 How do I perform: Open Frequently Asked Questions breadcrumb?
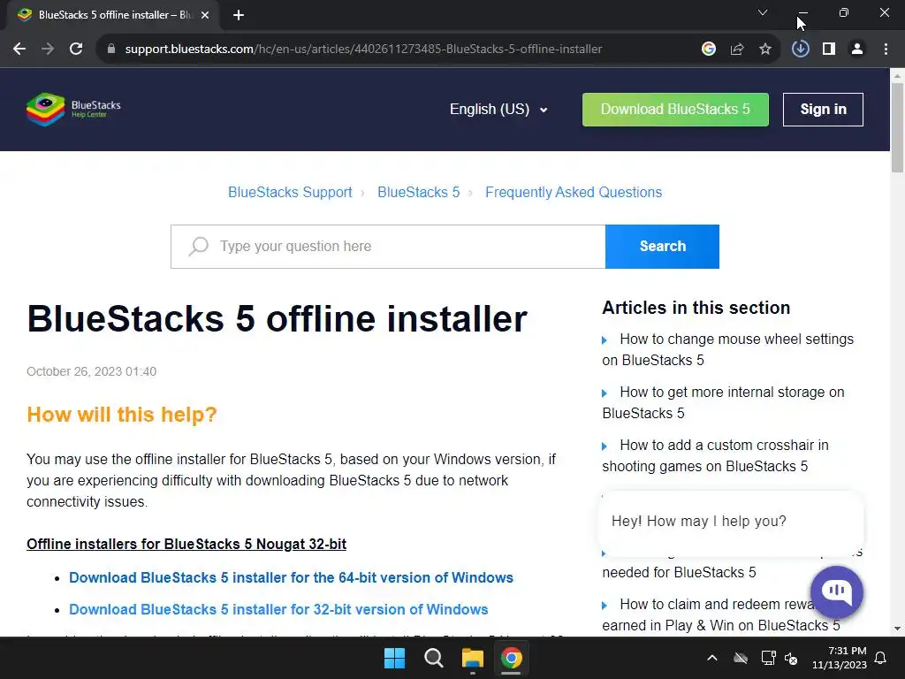(x=574, y=192)
